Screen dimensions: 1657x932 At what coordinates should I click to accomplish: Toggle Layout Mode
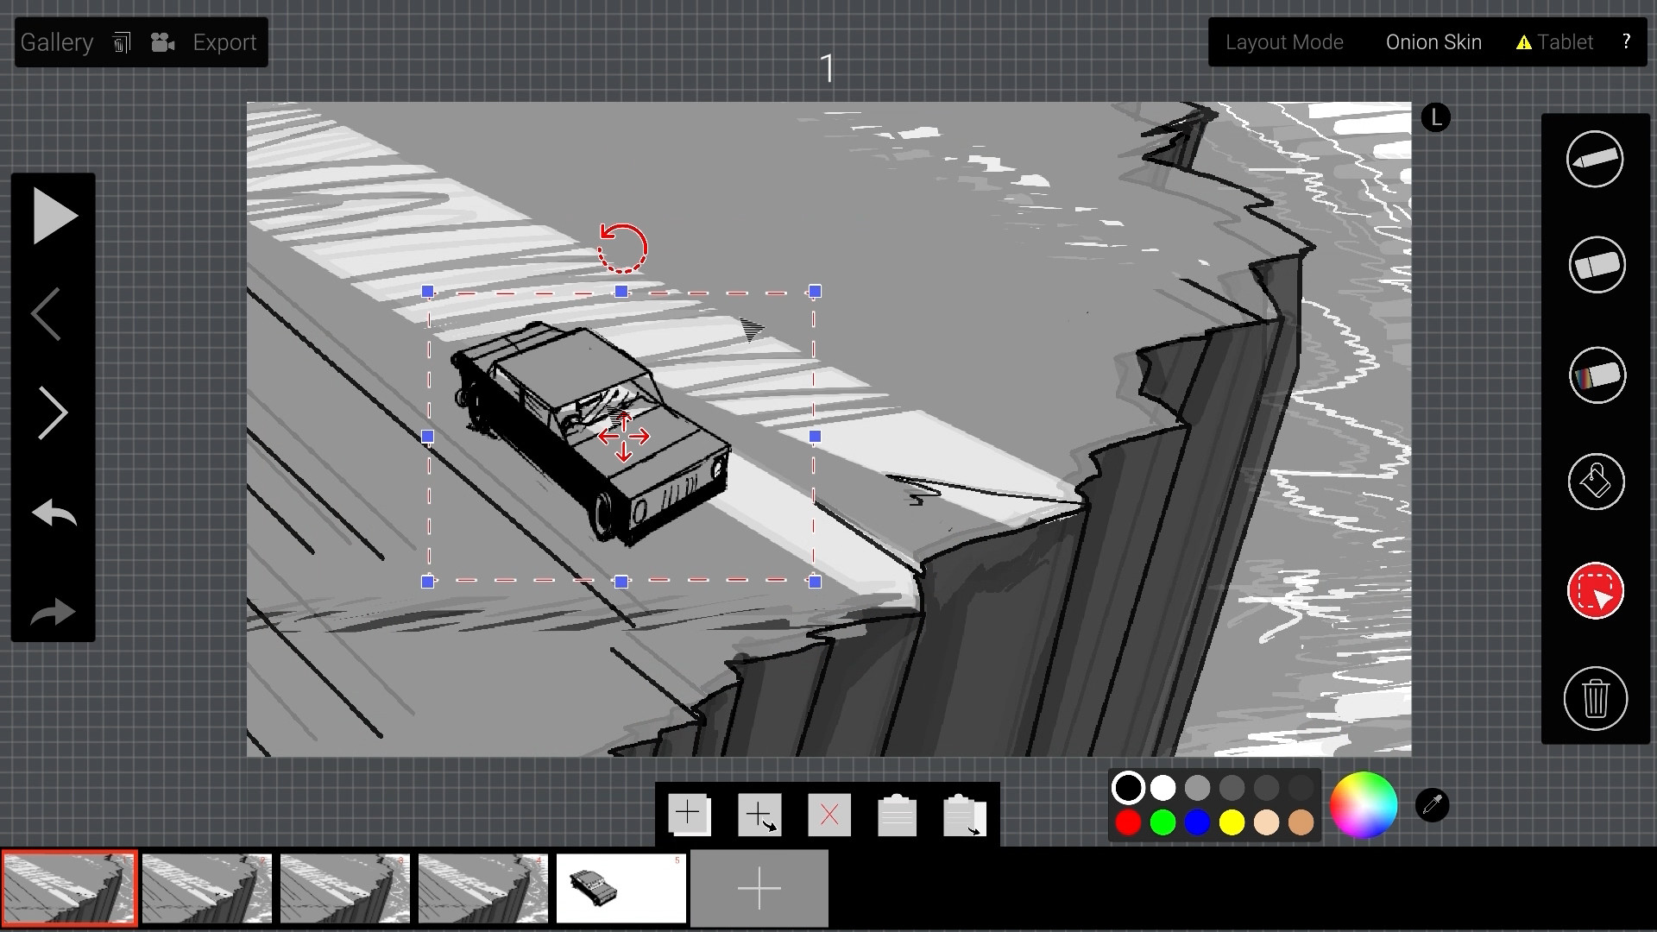point(1284,41)
